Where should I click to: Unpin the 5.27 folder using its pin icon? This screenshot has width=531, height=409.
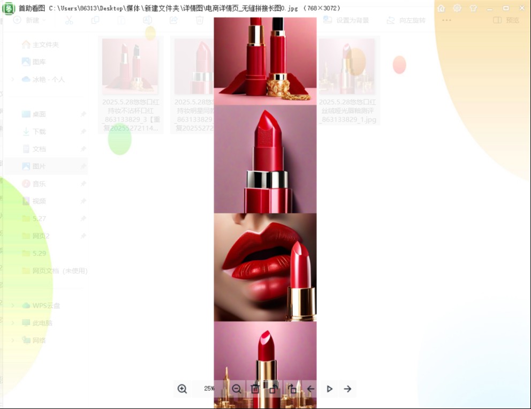click(84, 219)
